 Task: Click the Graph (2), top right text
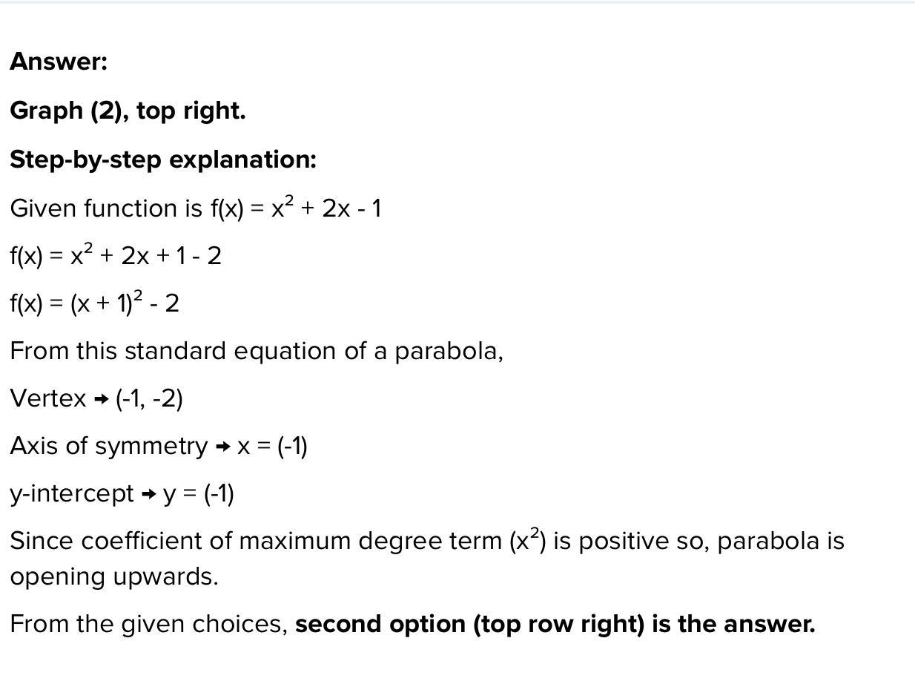tap(128, 111)
